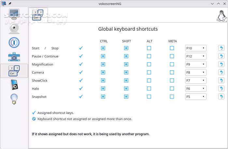Click the assigned checkmark for Magnification
228x149 pixels.
click(x=81, y=64)
